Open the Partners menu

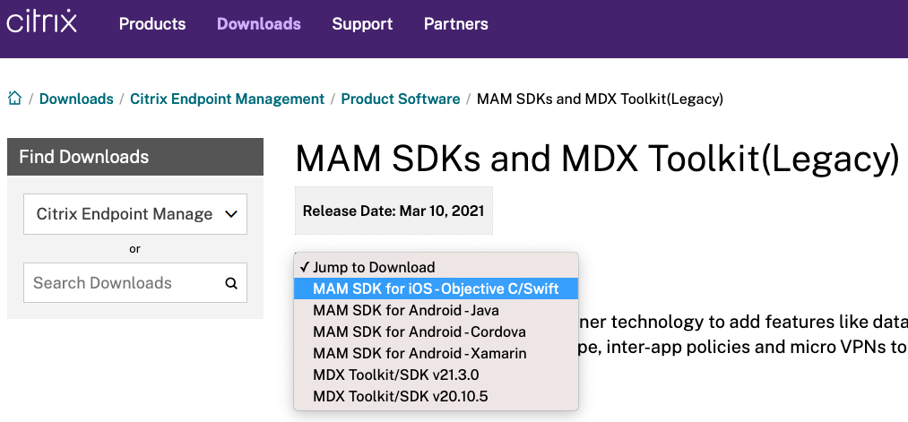coord(455,24)
